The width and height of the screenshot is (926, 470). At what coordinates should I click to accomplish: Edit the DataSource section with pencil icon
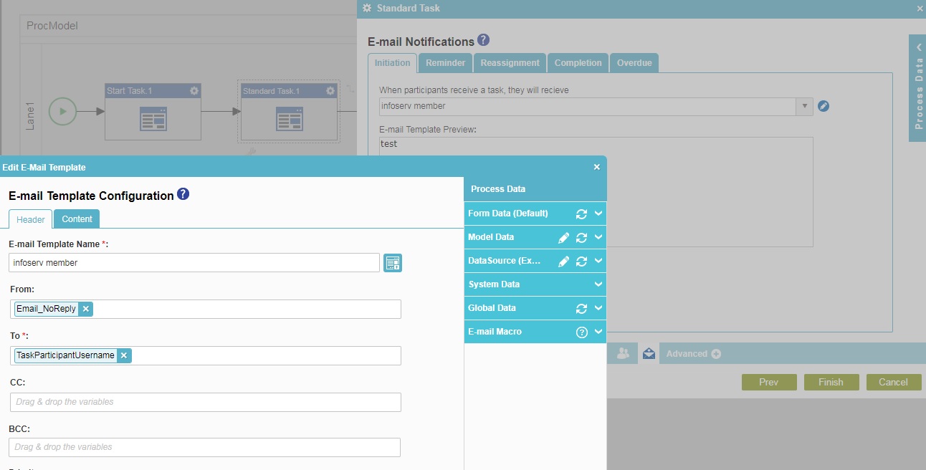tap(563, 262)
